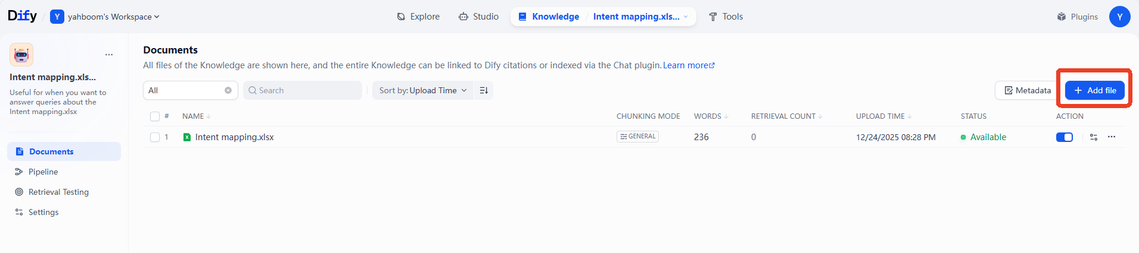The width and height of the screenshot is (1139, 253).
Task: Open the Plugins page
Action: coord(1077,17)
